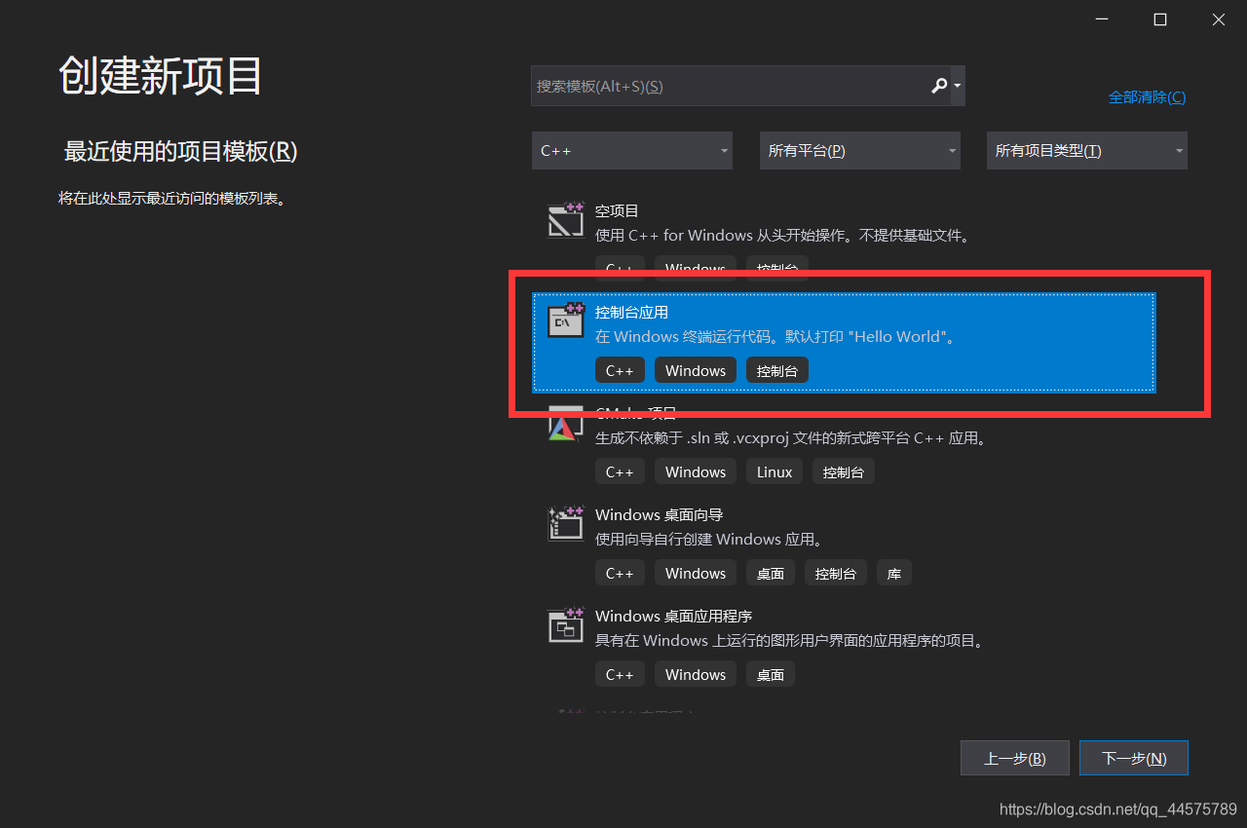Expand the 所有平台(P) platform dropdown

859,150
